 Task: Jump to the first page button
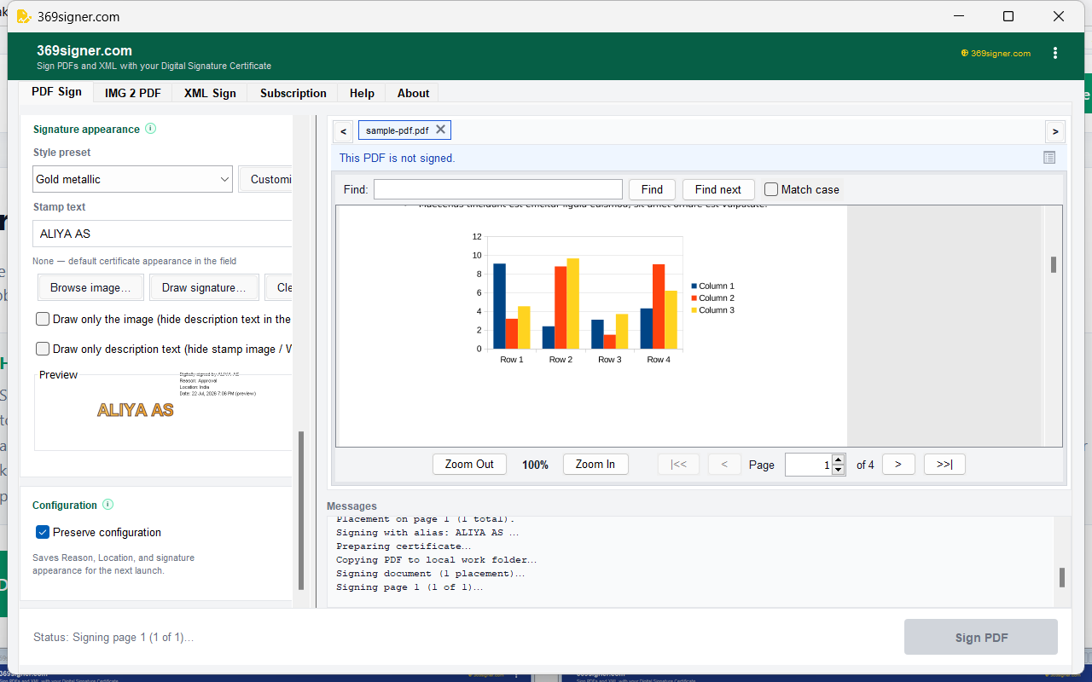(678, 465)
